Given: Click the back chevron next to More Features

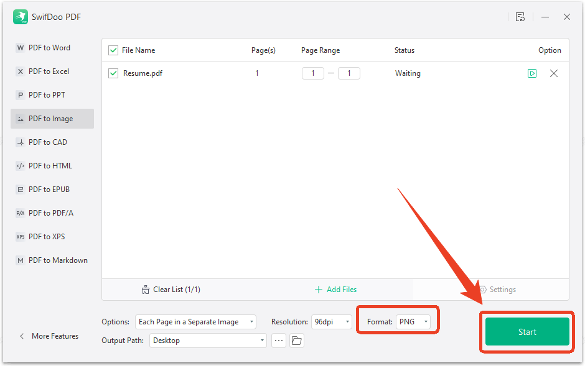Looking at the screenshot, I should click(x=22, y=336).
